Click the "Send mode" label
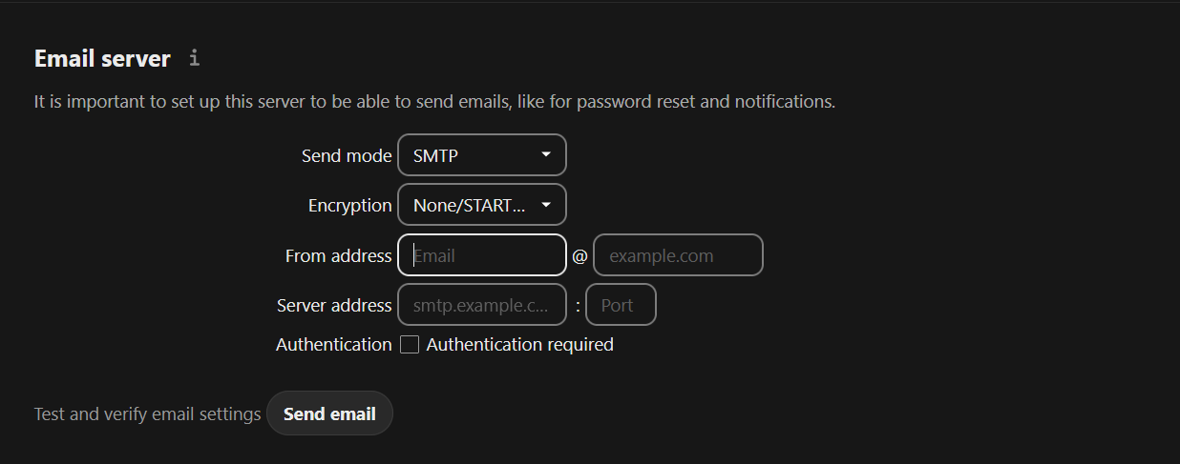 pyautogui.click(x=347, y=155)
